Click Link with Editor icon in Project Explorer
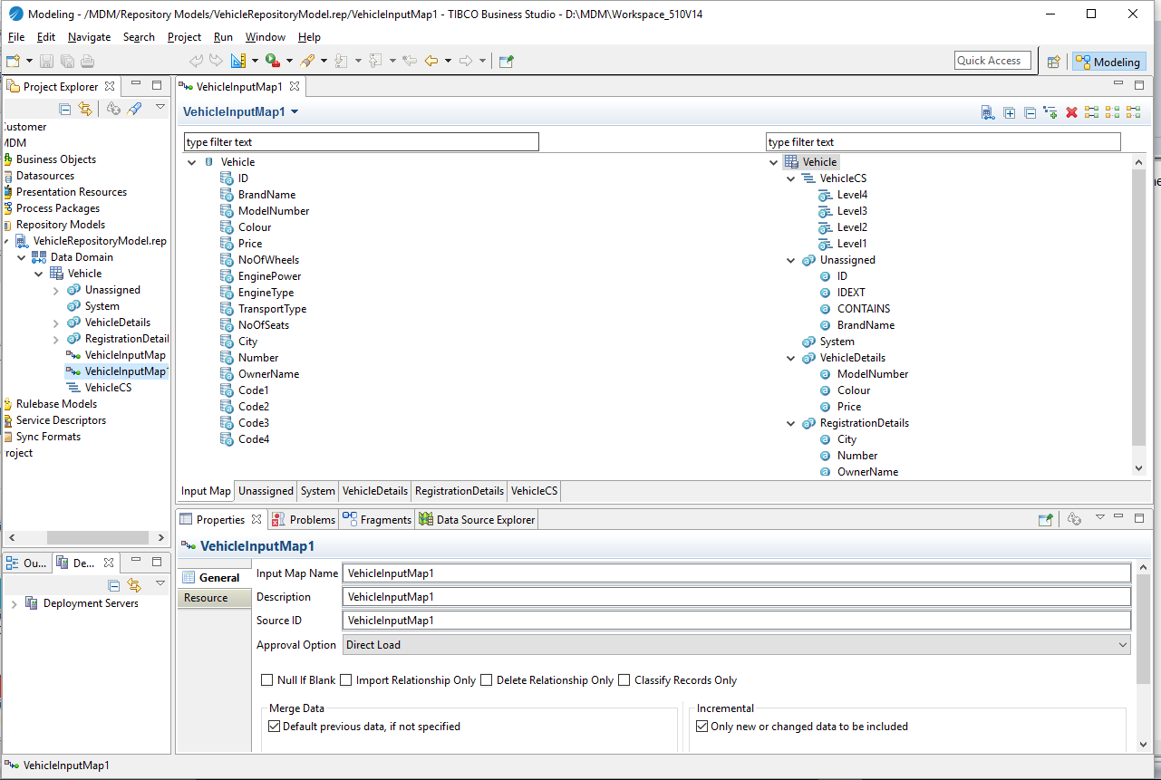This screenshot has height=780, width=1161. [85, 109]
